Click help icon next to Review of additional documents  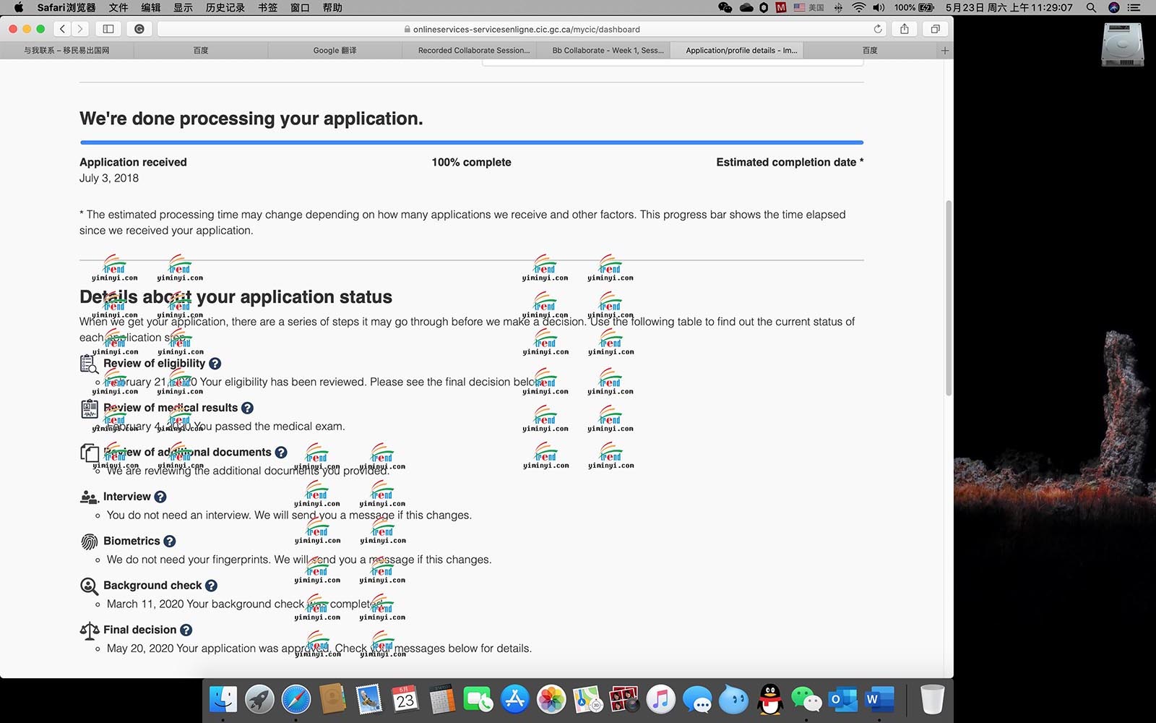coord(281,453)
